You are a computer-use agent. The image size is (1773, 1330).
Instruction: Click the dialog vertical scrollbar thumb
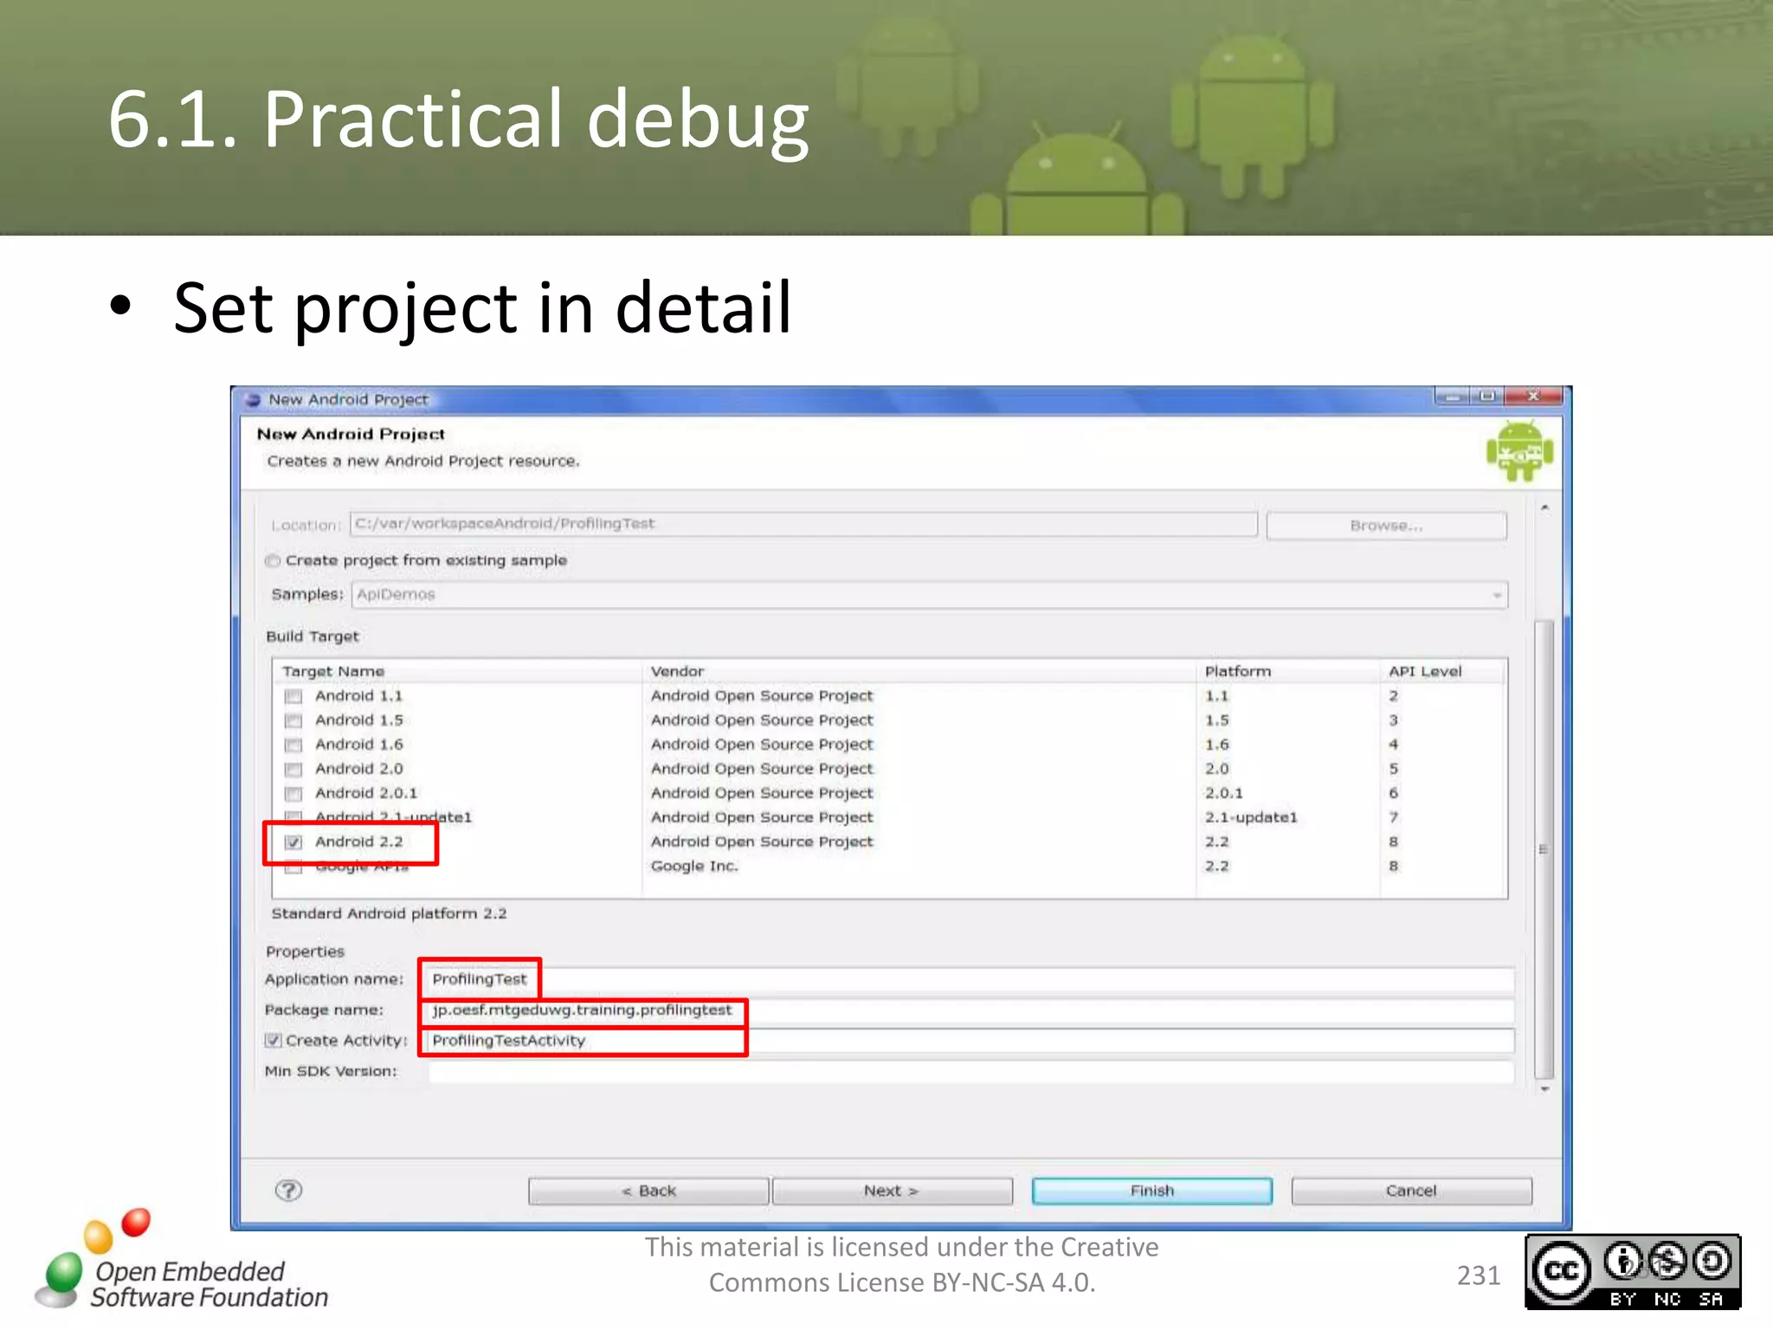[1544, 849]
